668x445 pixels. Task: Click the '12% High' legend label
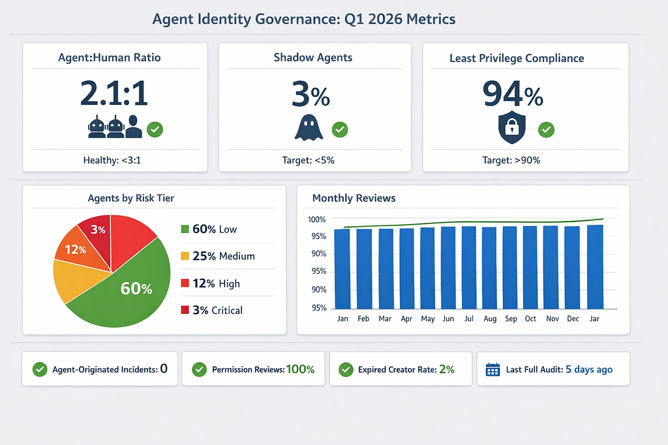click(x=216, y=283)
